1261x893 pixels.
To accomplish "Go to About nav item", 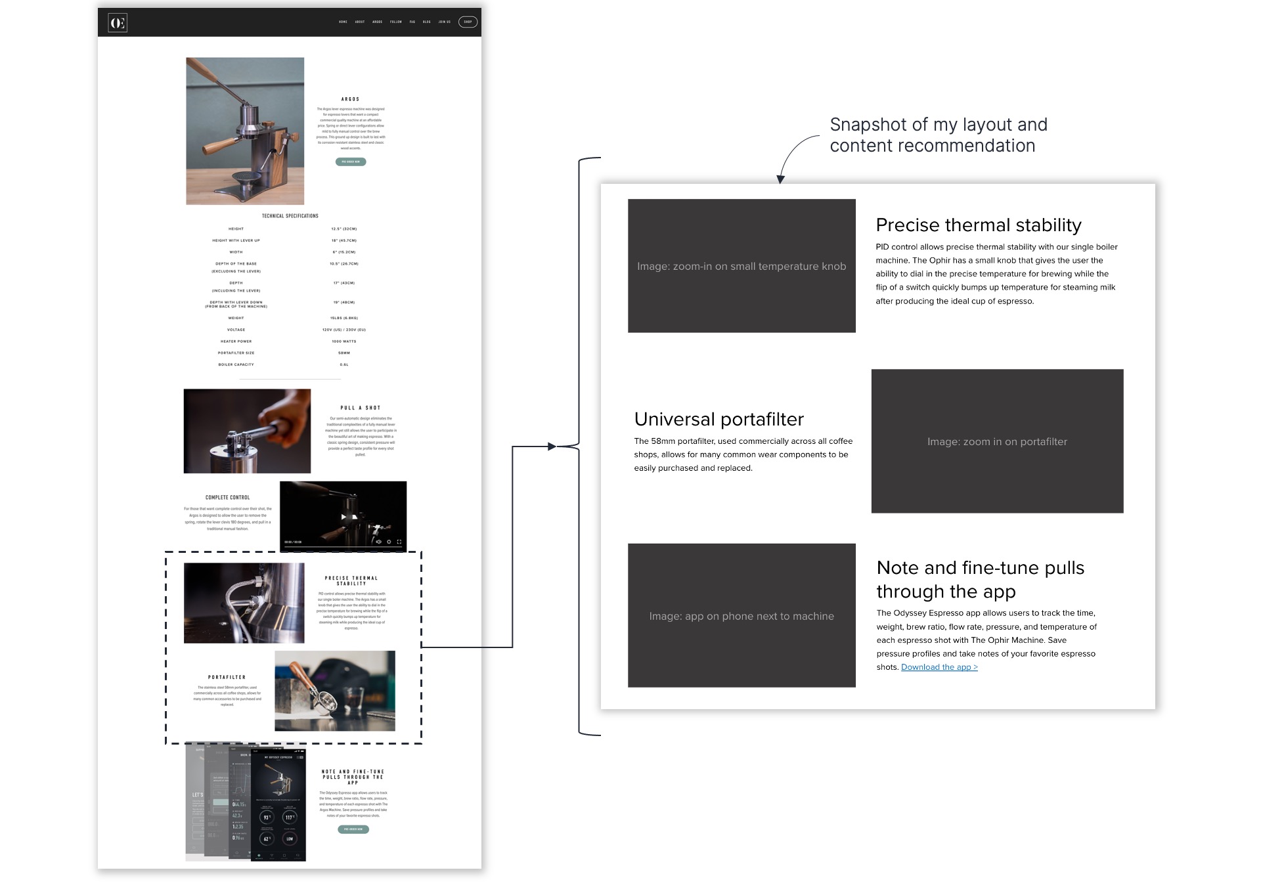I will [x=360, y=22].
